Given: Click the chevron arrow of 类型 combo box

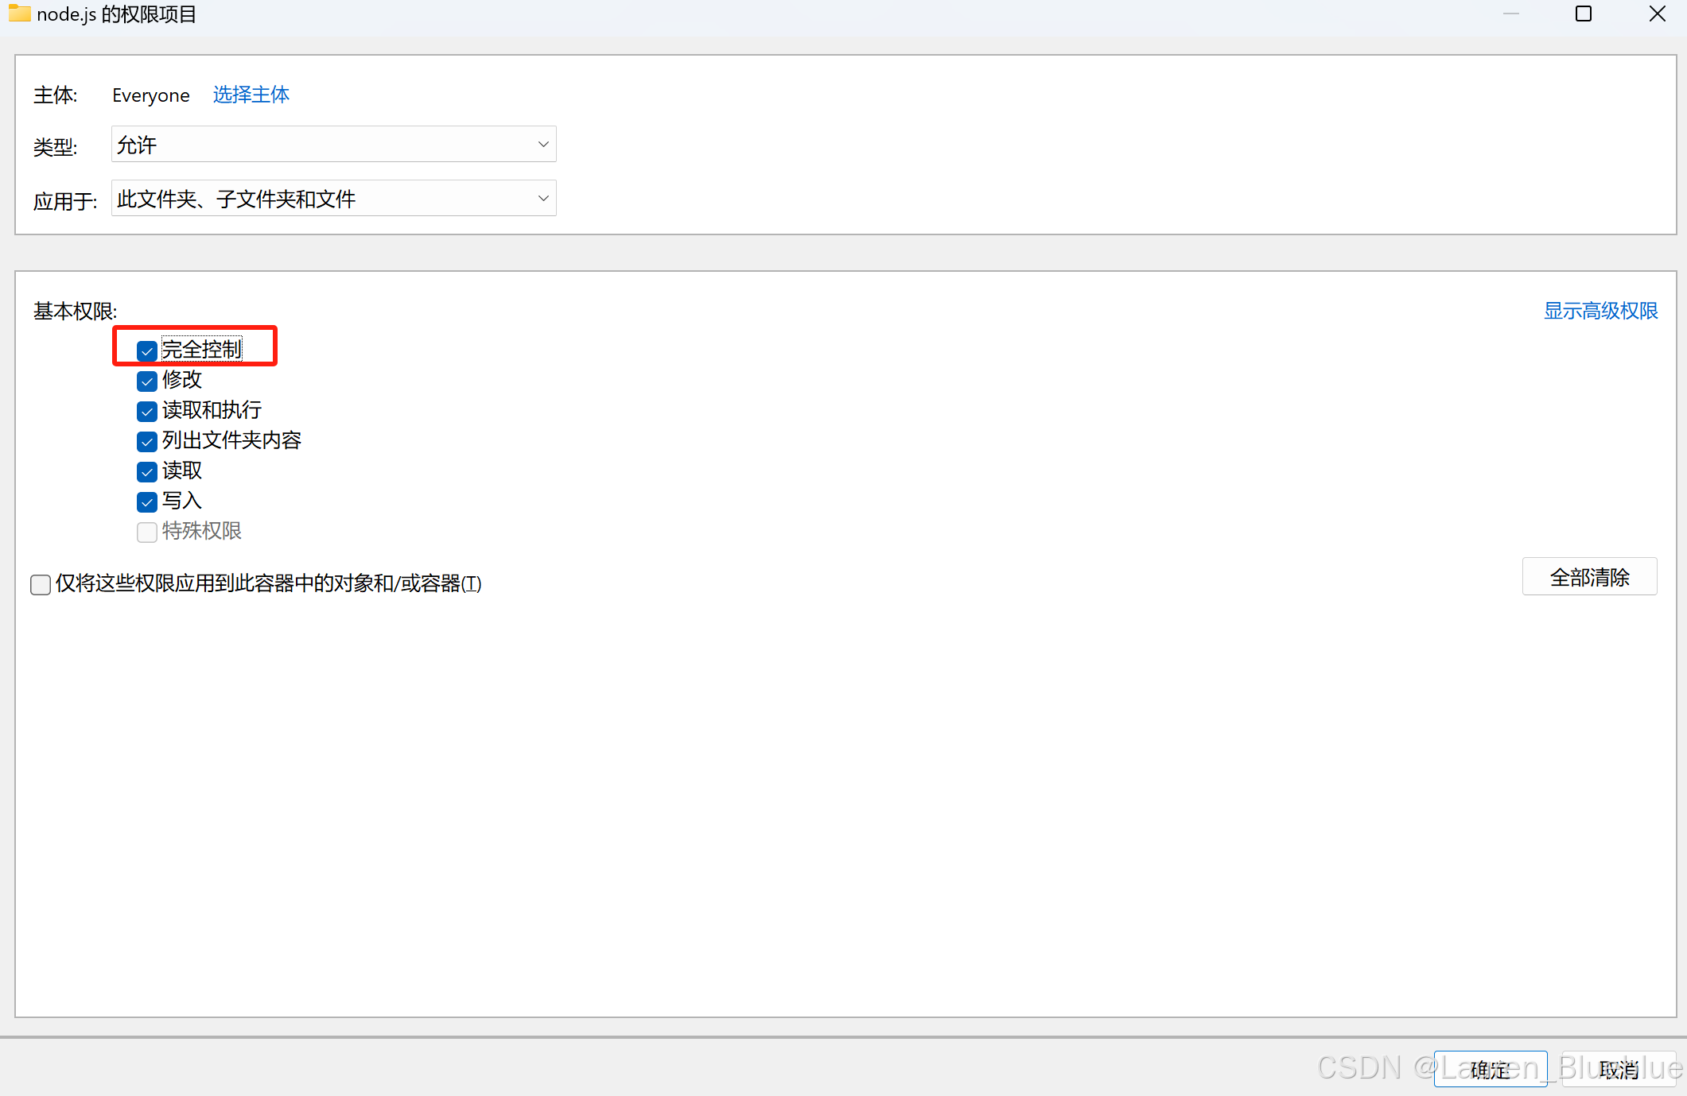Looking at the screenshot, I should click(x=543, y=145).
